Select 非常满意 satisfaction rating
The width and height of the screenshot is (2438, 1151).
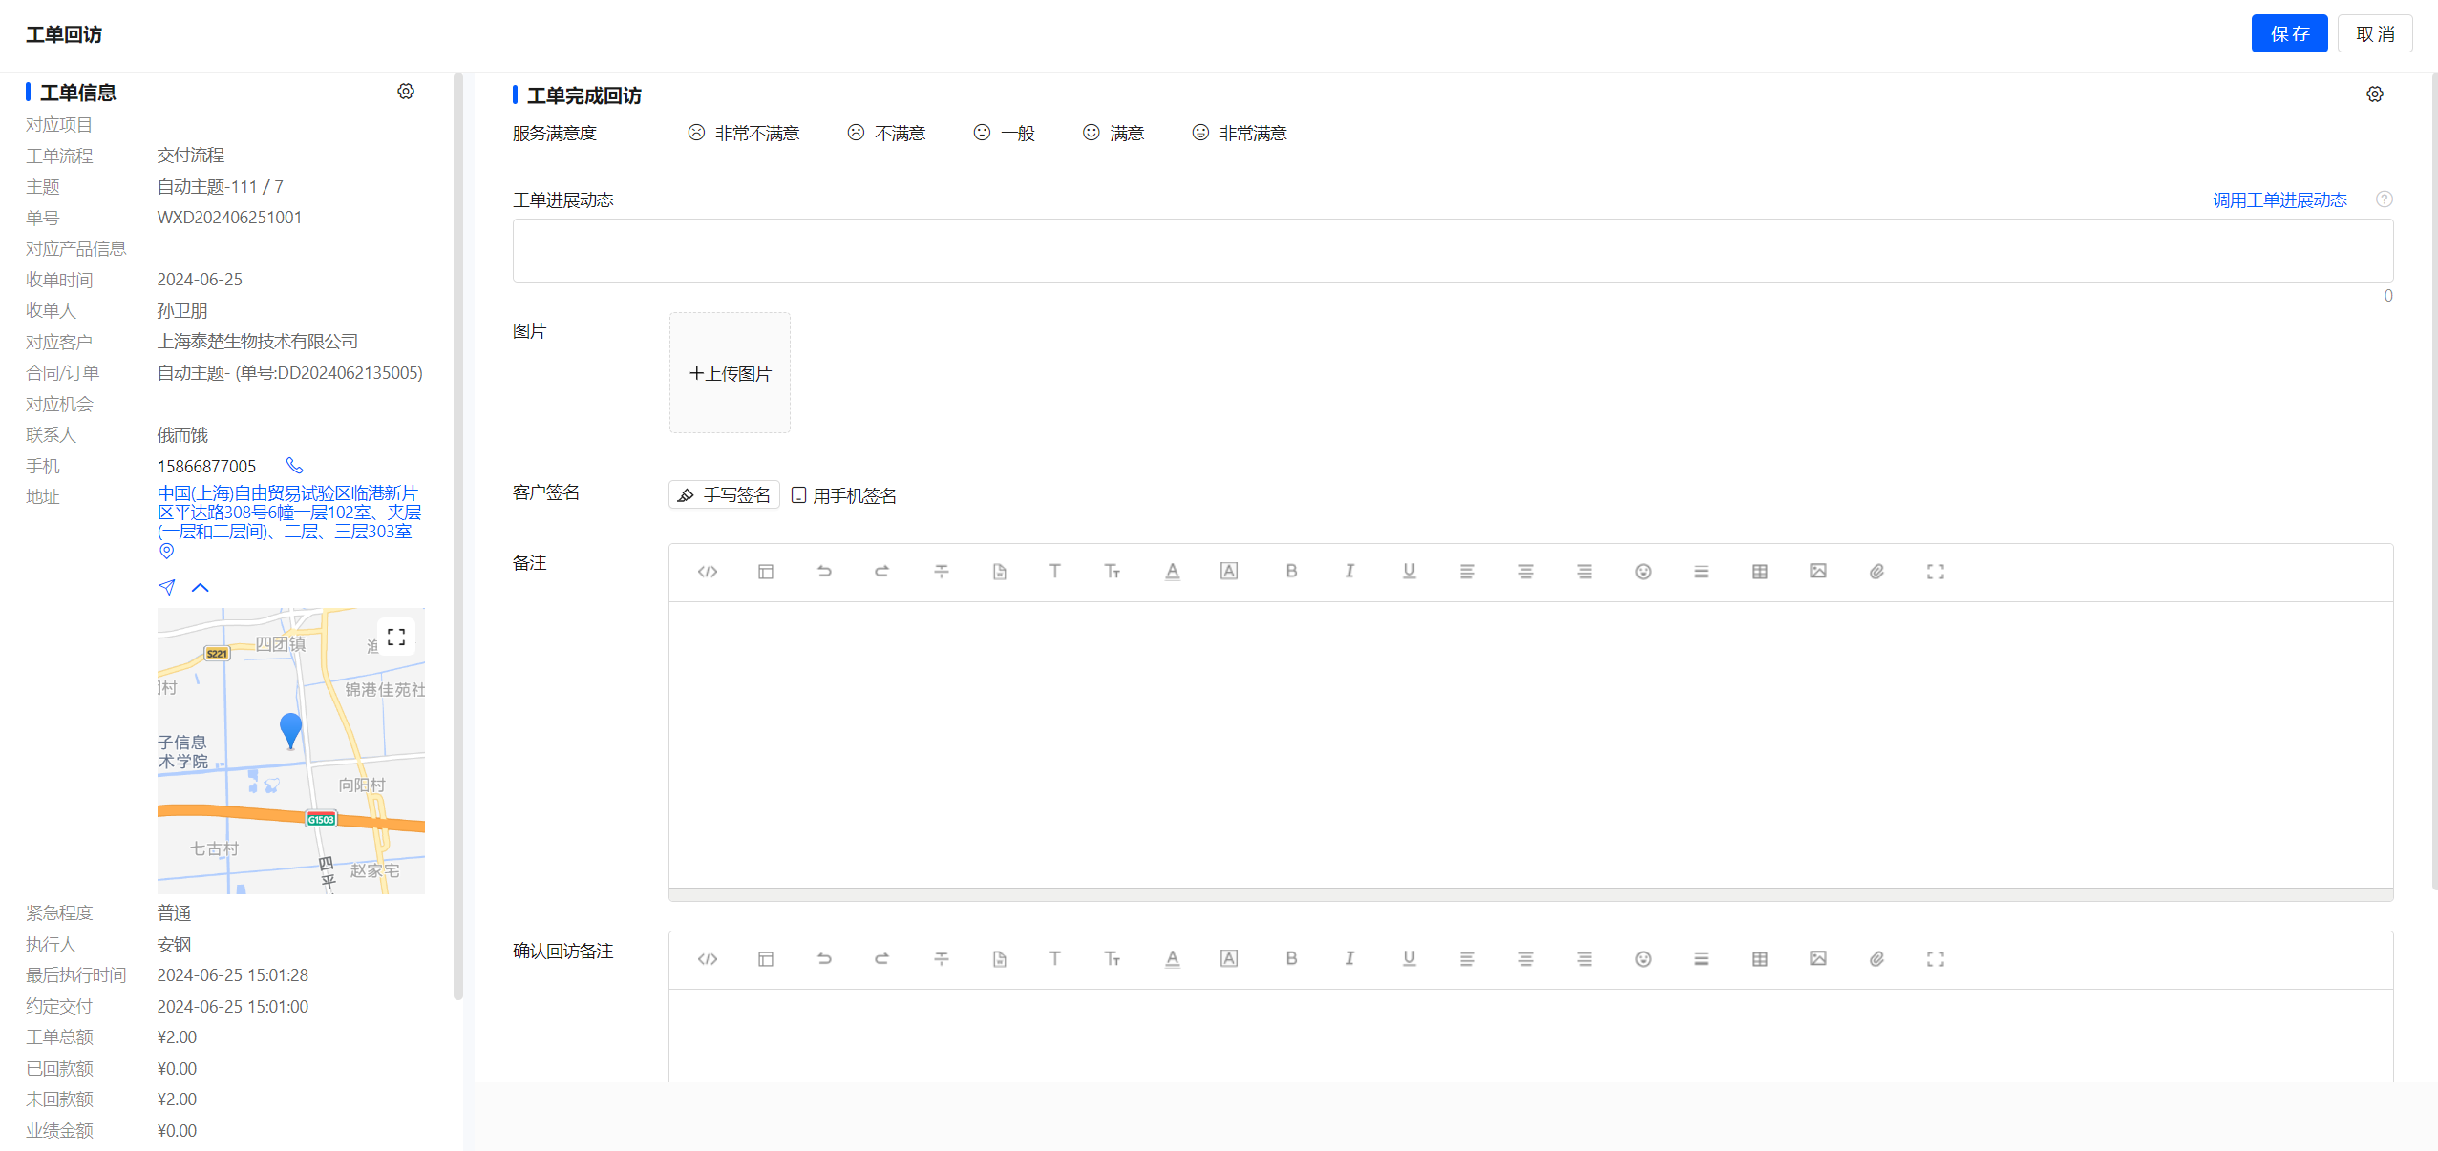point(1240,133)
